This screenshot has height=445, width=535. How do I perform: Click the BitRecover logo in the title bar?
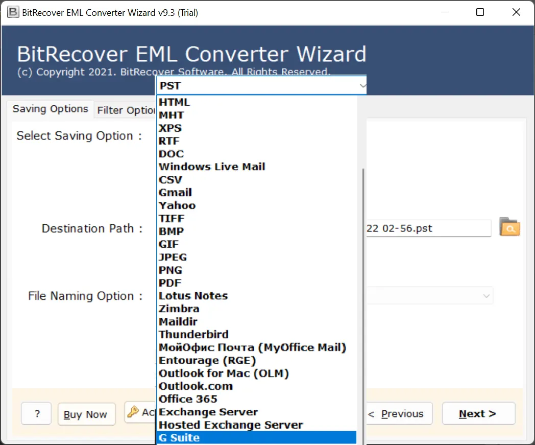(x=12, y=11)
